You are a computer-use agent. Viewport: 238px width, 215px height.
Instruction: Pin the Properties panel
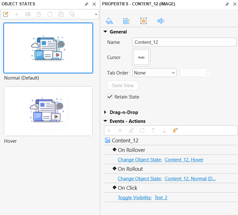click(x=227, y=4)
